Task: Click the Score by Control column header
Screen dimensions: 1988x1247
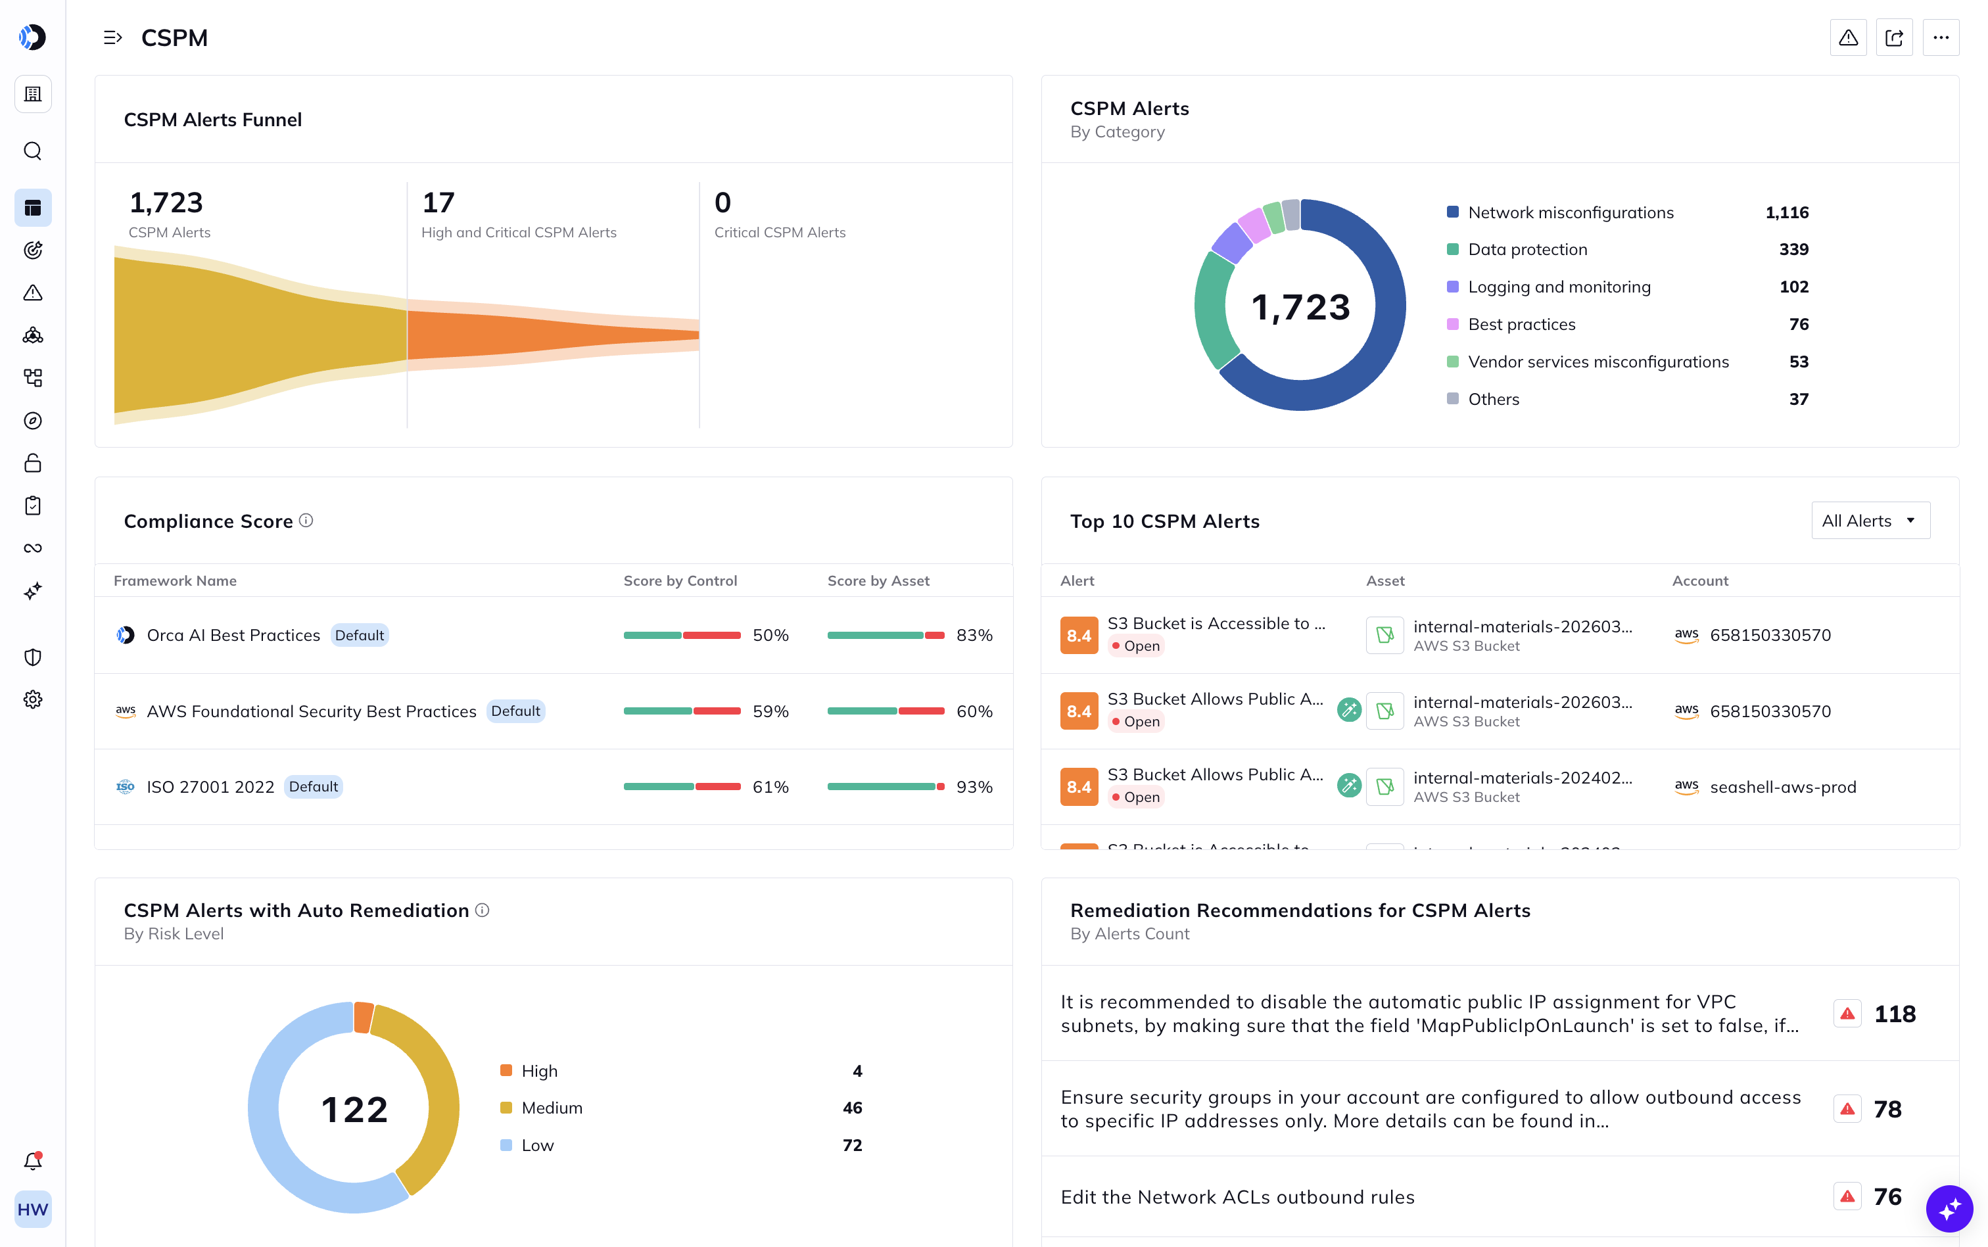Action: pos(680,580)
